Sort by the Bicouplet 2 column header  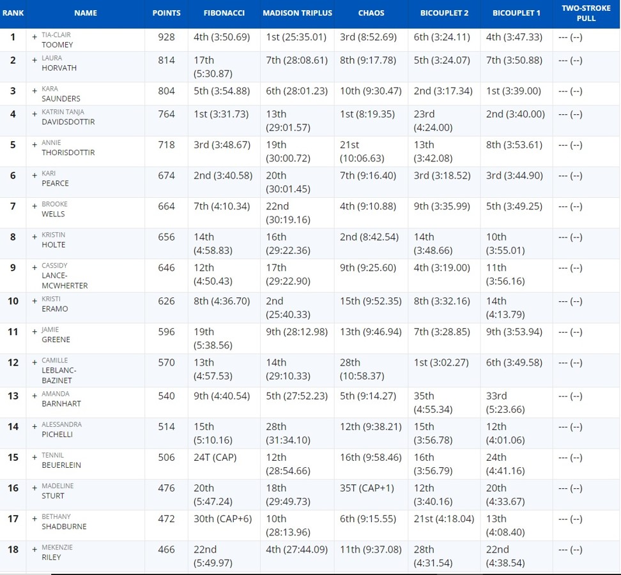(445, 13)
